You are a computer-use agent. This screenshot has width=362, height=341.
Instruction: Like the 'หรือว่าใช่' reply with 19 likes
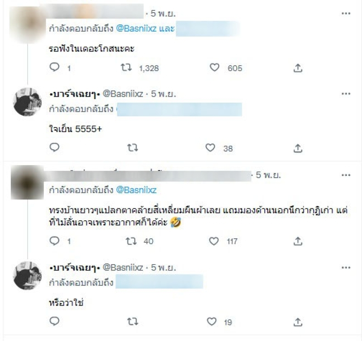coord(212,322)
